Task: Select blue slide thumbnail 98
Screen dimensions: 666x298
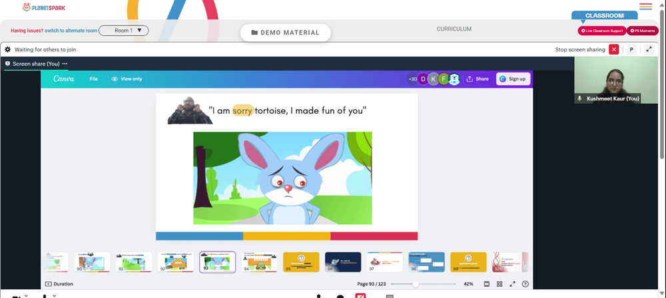Action: pos(426,262)
